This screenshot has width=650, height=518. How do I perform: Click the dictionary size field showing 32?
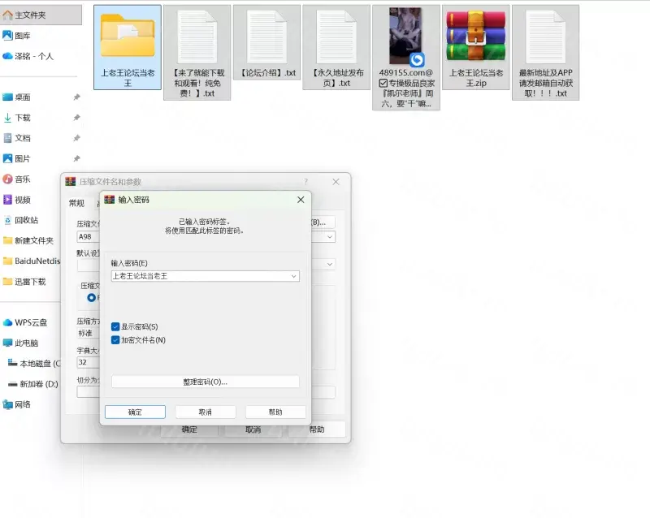coord(89,362)
